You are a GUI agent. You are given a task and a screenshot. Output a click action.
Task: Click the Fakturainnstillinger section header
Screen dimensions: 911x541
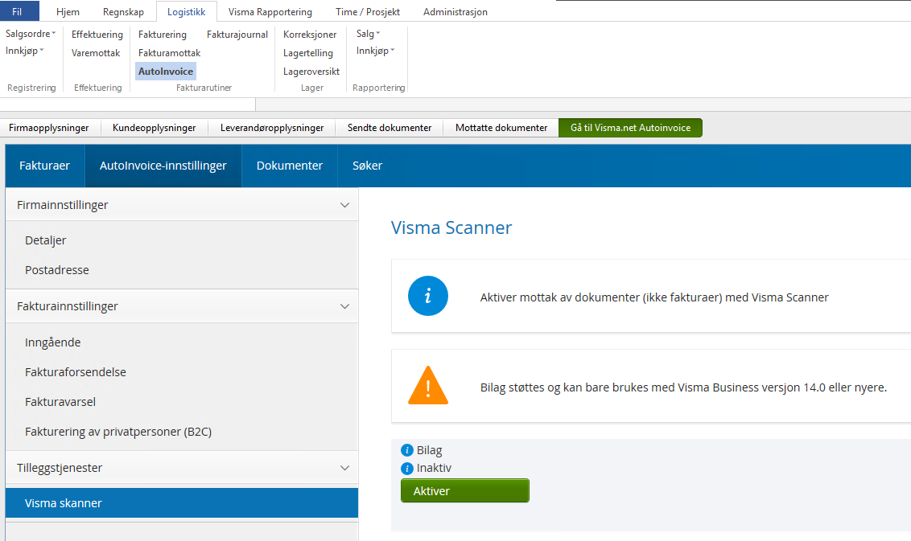click(x=182, y=306)
